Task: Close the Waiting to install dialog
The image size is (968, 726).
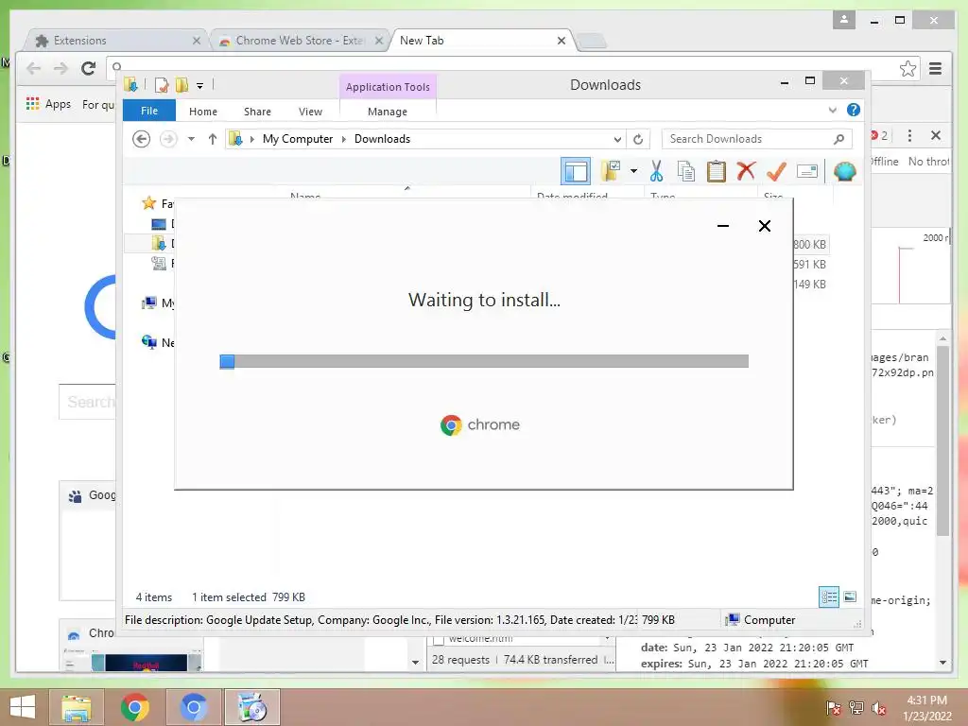Action: point(764,226)
